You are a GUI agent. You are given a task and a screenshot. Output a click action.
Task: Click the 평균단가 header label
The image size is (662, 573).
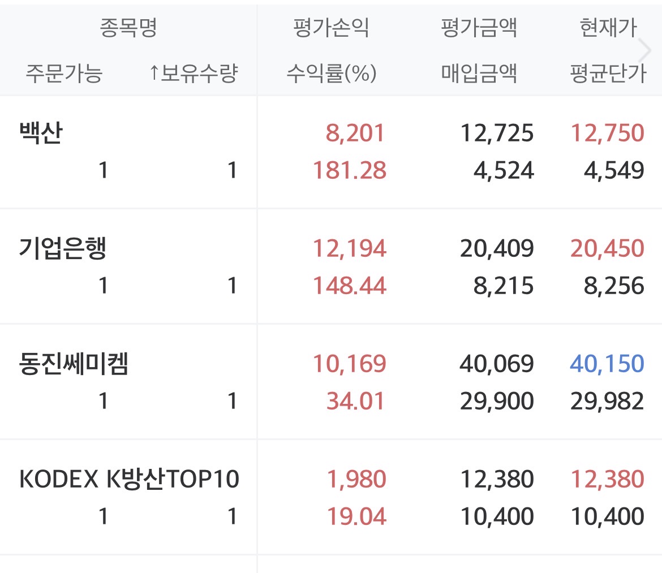[x=608, y=74]
